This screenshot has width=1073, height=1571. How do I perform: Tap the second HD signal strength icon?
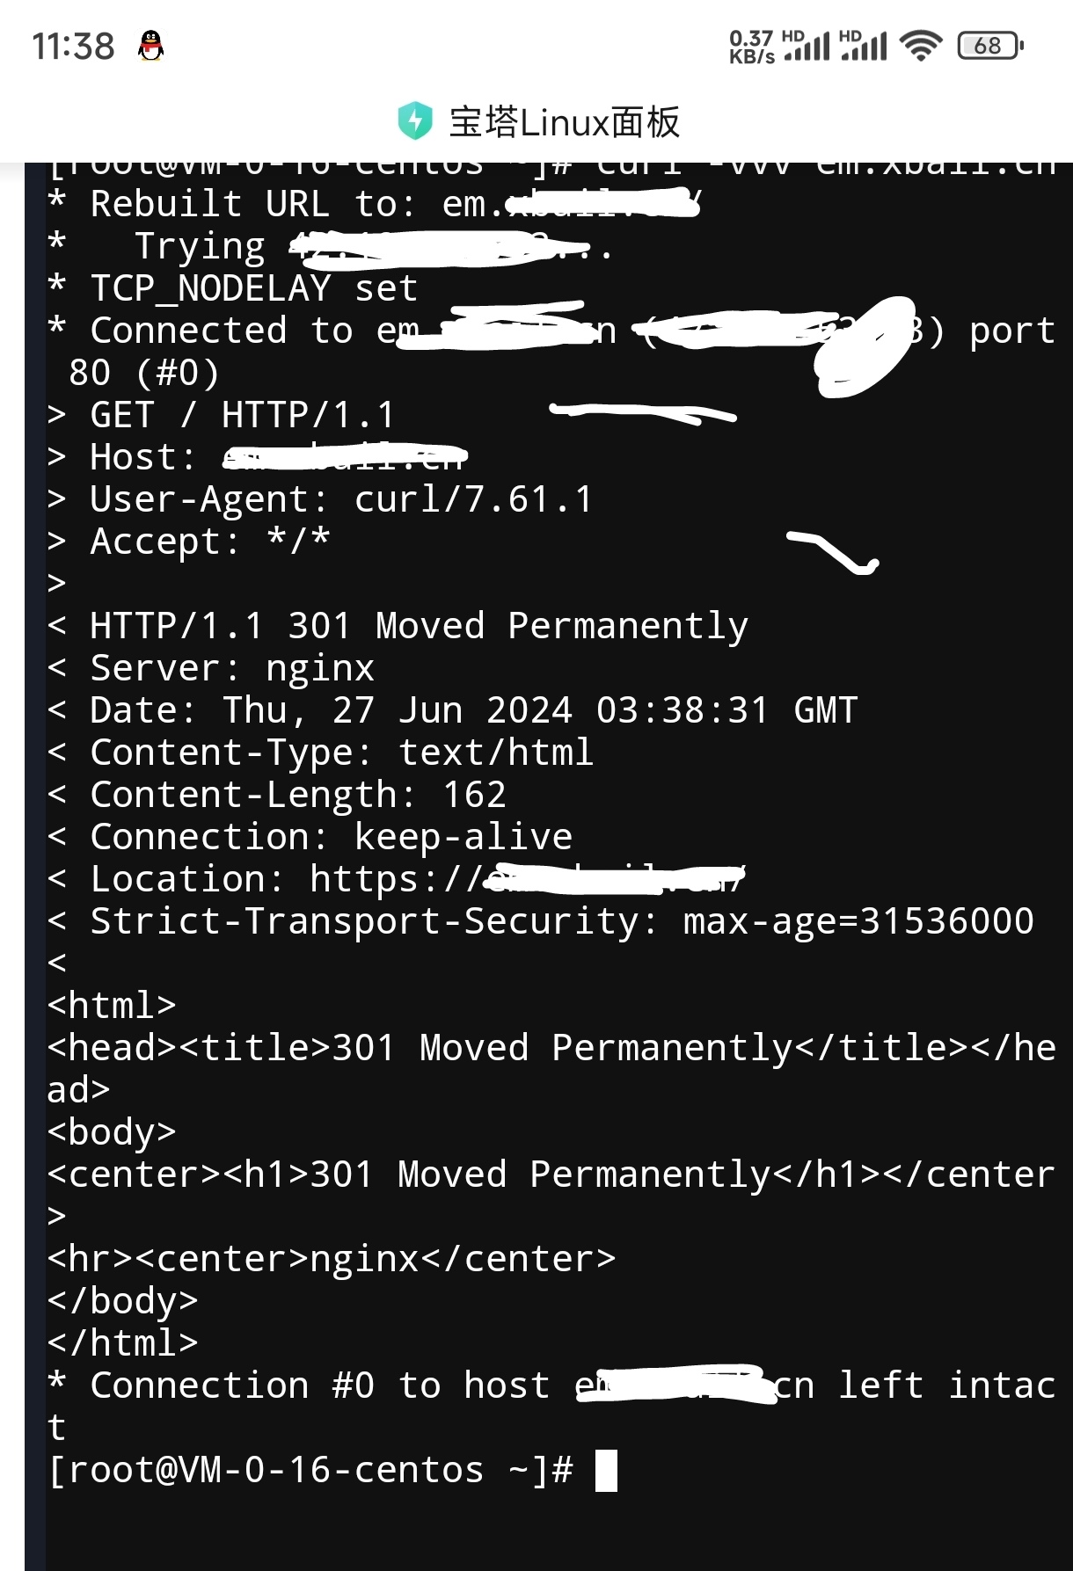coord(864,45)
